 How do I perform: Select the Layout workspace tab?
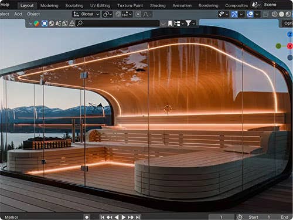tap(27, 5)
